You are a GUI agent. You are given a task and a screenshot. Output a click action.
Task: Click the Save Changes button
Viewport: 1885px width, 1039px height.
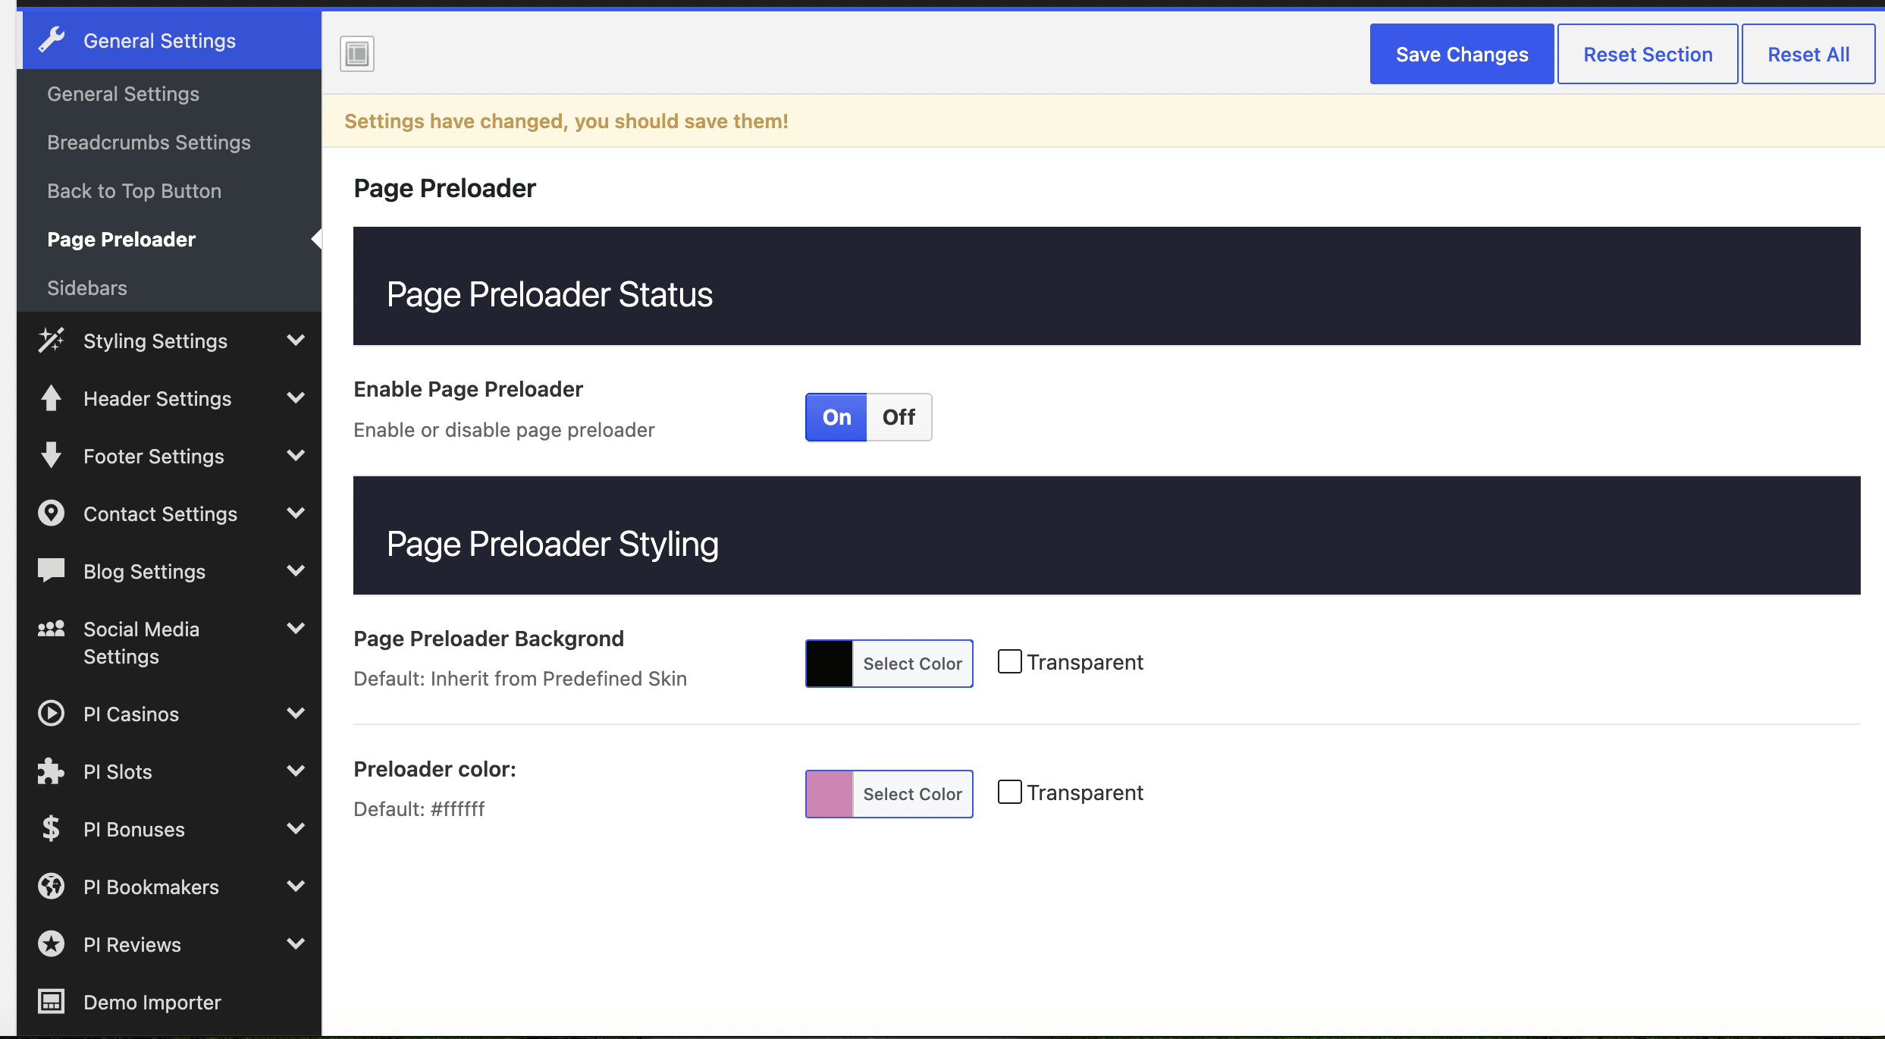coord(1462,54)
